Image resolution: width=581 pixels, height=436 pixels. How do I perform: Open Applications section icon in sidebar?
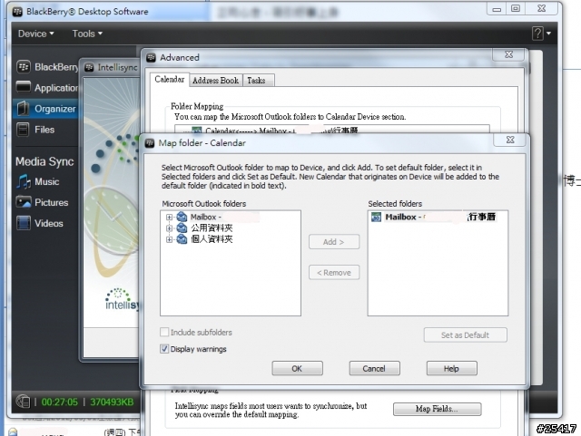(x=24, y=87)
